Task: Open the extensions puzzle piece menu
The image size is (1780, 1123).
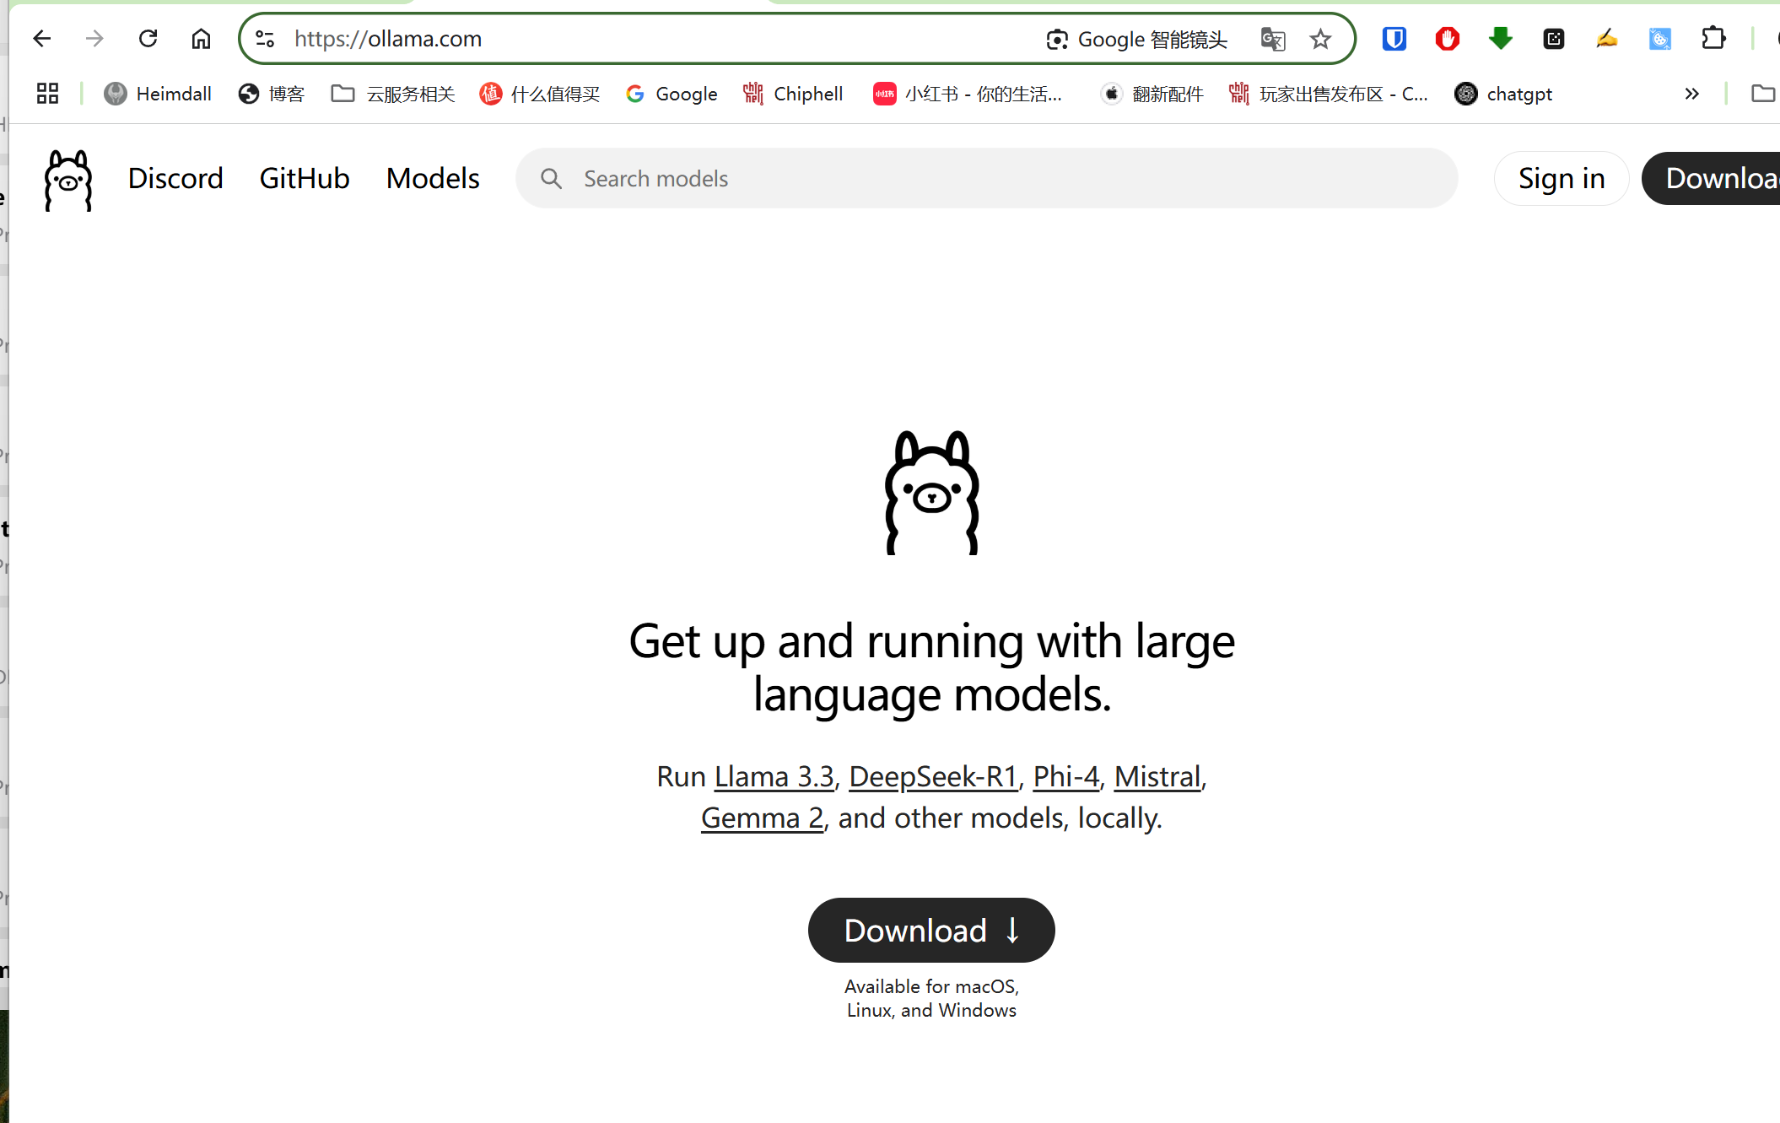Action: click(x=1713, y=39)
